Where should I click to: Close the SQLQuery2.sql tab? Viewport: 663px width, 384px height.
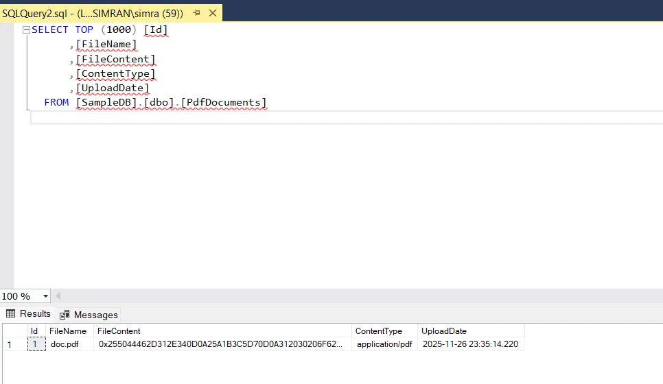pos(213,13)
